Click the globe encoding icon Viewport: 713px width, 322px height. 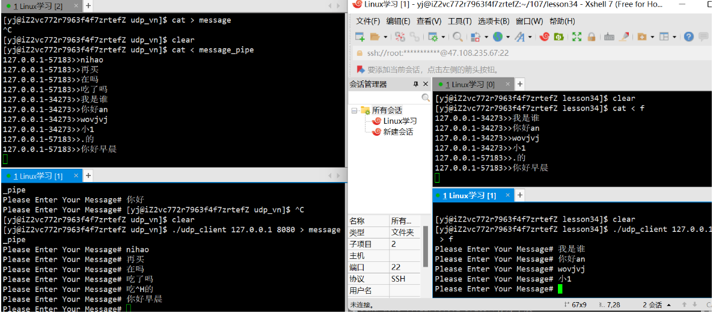[x=497, y=37]
